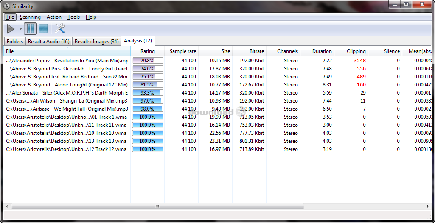435x223 pixels.
Task: Select the 10 Track 10.wma row
Action: (x=218, y=133)
